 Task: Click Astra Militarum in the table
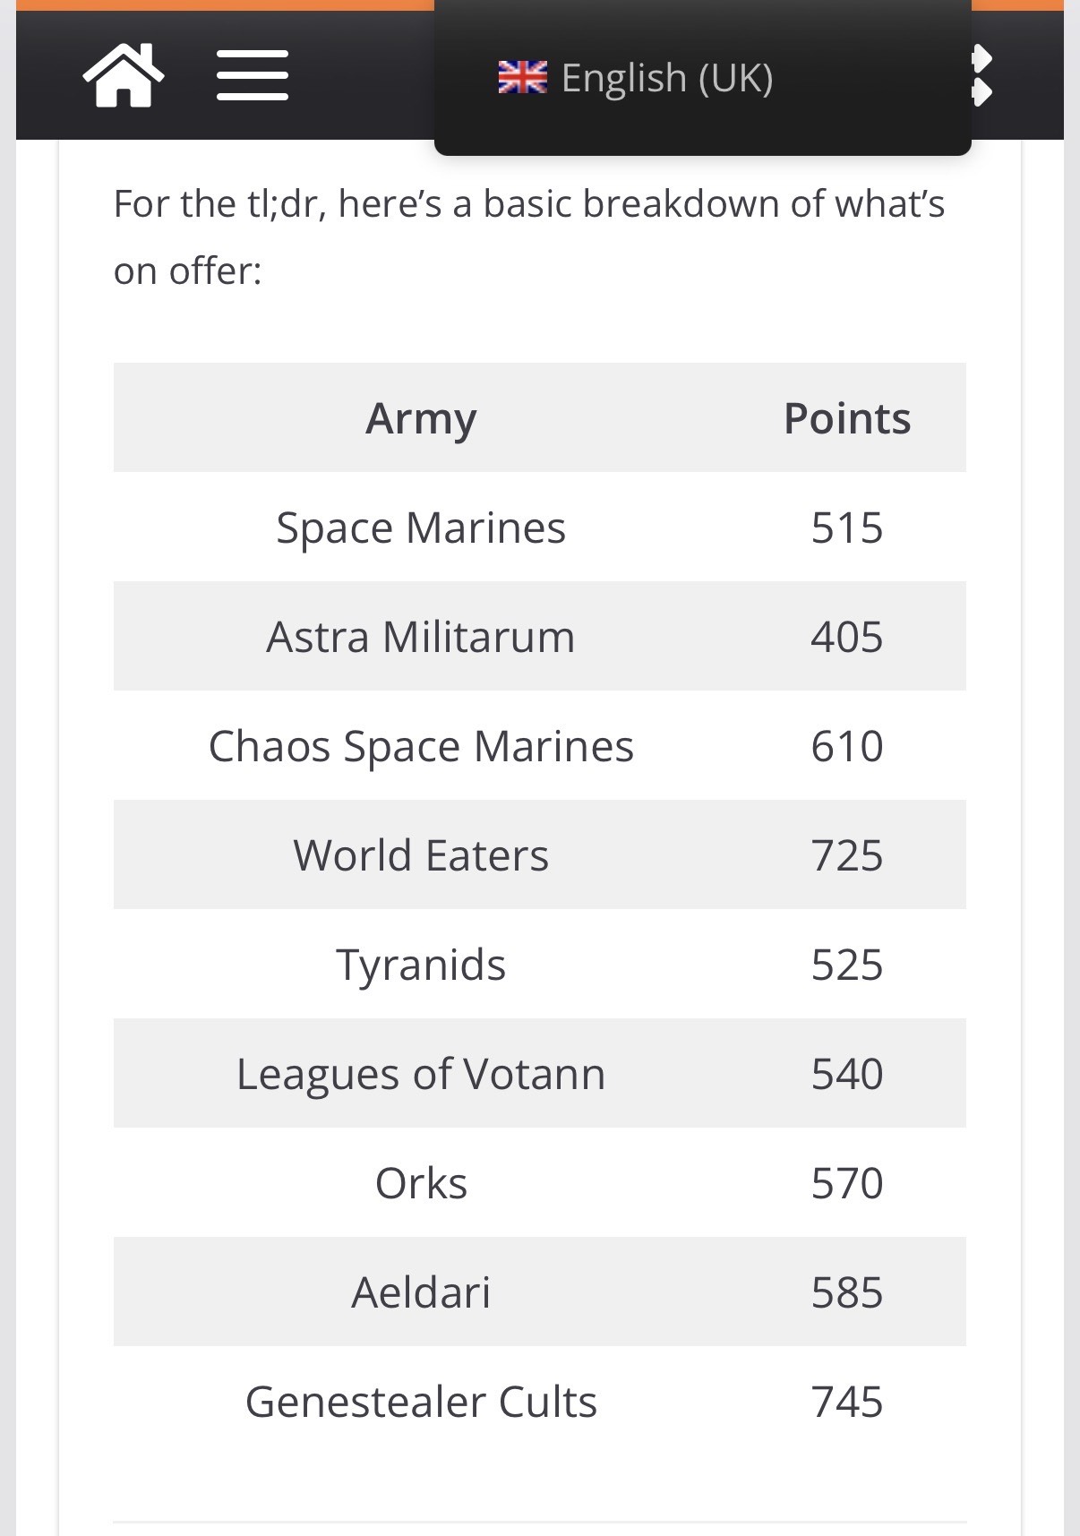tap(421, 637)
